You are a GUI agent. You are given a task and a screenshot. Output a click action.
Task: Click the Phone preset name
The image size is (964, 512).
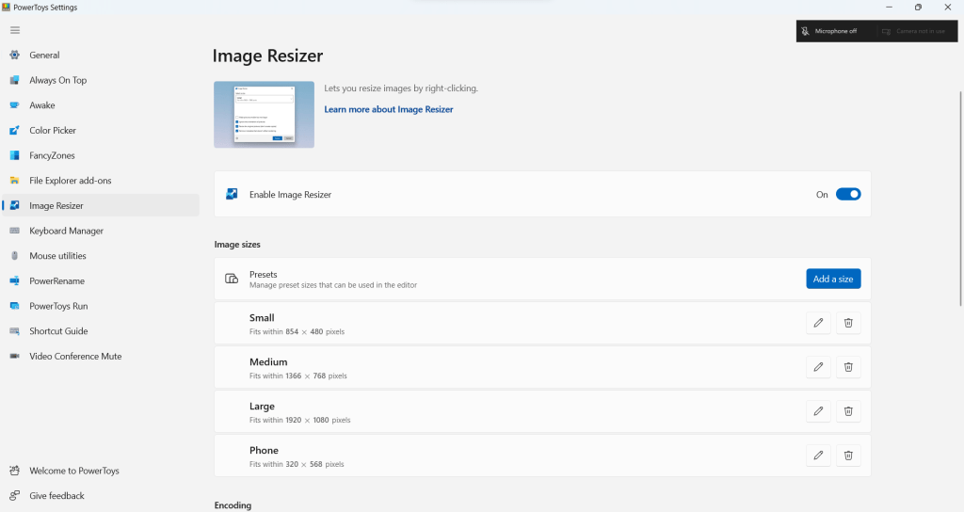click(264, 451)
